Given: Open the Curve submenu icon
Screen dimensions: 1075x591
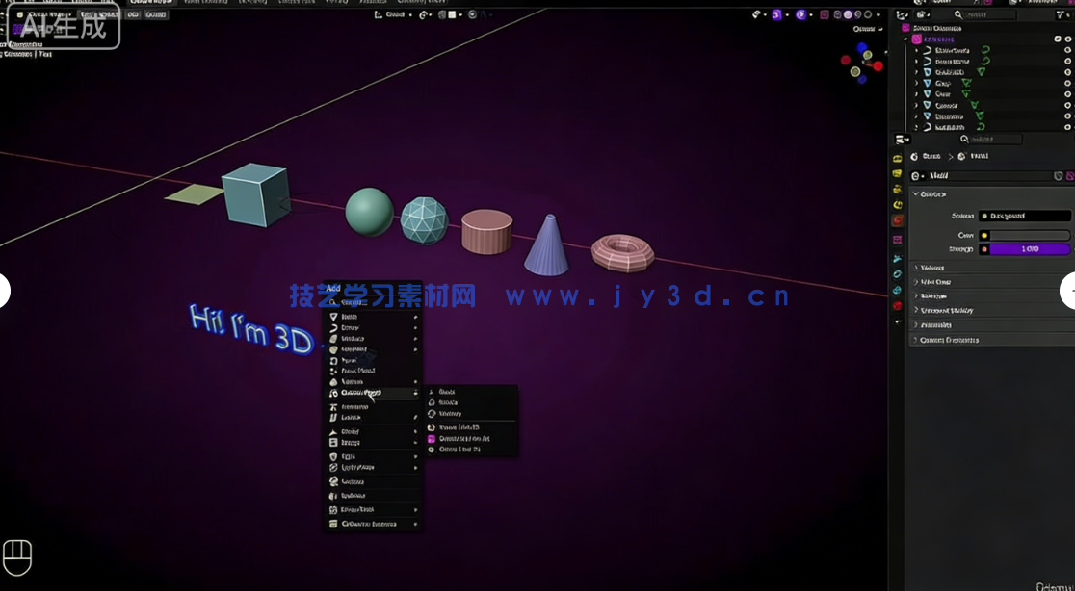Looking at the screenshot, I should (415, 327).
